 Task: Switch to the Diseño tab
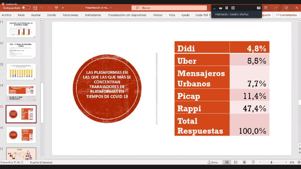click(52, 15)
